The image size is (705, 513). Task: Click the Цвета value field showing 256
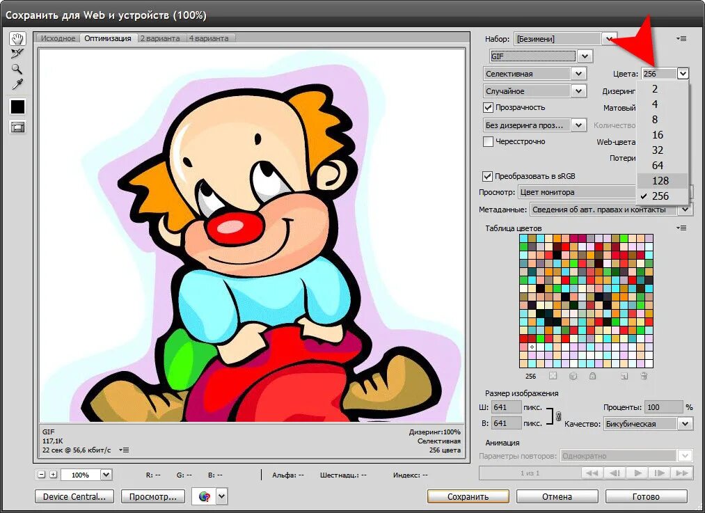pyautogui.click(x=659, y=74)
